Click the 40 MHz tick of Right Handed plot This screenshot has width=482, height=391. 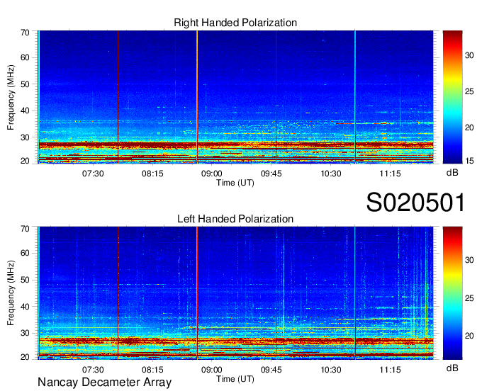pyautogui.click(x=26, y=110)
